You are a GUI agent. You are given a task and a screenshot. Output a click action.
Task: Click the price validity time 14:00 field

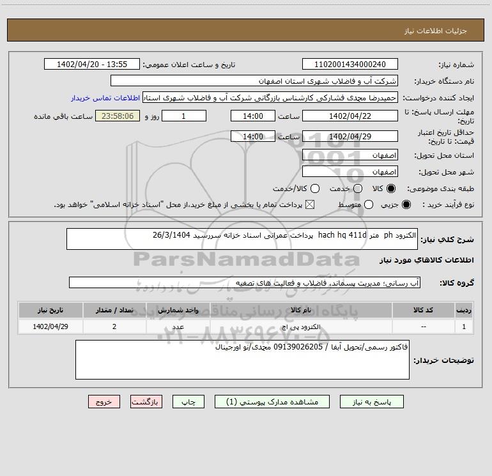coord(253,136)
